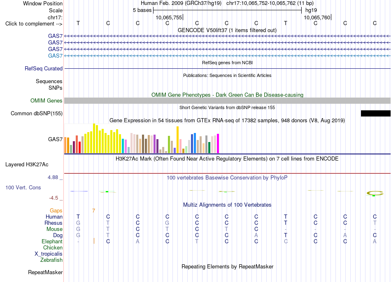Click the black Common dbSNP variant item

[x=375, y=114]
